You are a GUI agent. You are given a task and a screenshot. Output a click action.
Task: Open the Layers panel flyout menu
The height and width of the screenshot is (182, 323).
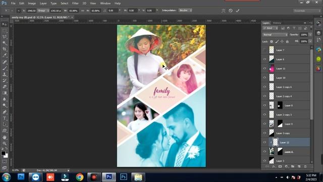[x=311, y=23]
